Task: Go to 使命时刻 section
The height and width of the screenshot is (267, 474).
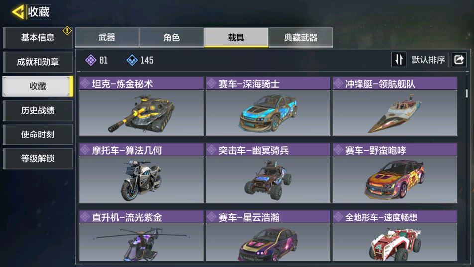Action: (38, 134)
